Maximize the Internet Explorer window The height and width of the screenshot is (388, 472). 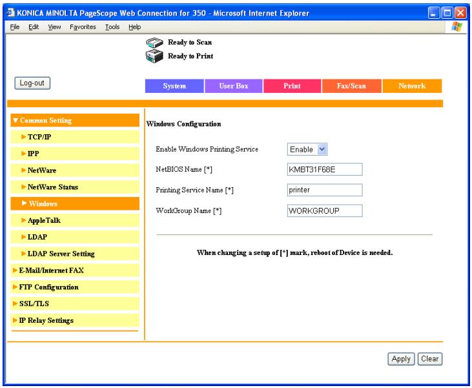coord(447,13)
